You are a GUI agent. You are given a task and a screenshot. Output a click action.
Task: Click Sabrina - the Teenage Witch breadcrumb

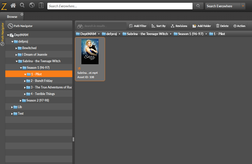[x=145, y=34]
